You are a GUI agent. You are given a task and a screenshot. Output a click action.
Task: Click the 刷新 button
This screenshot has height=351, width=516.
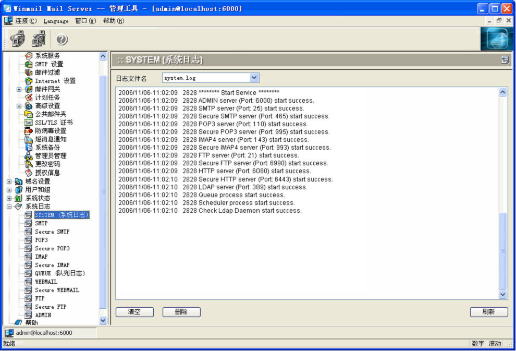click(x=489, y=312)
